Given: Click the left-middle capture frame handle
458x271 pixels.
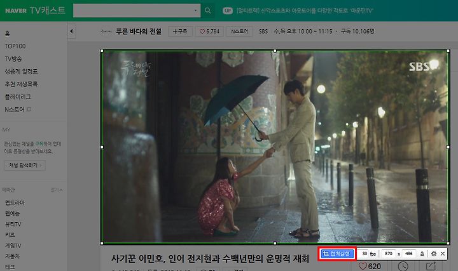Looking at the screenshot, I should pyautogui.click(x=102, y=147).
